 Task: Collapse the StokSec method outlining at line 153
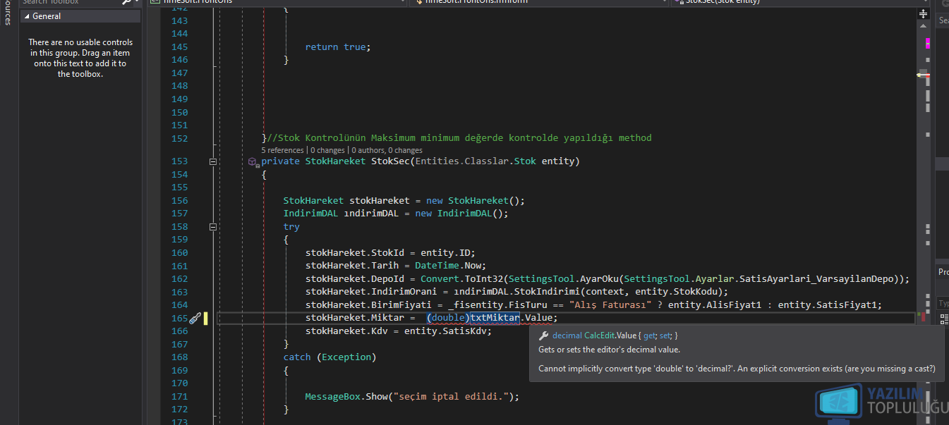pos(213,161)
